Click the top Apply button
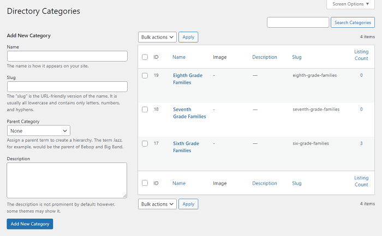382x236 pixels. 188,37
